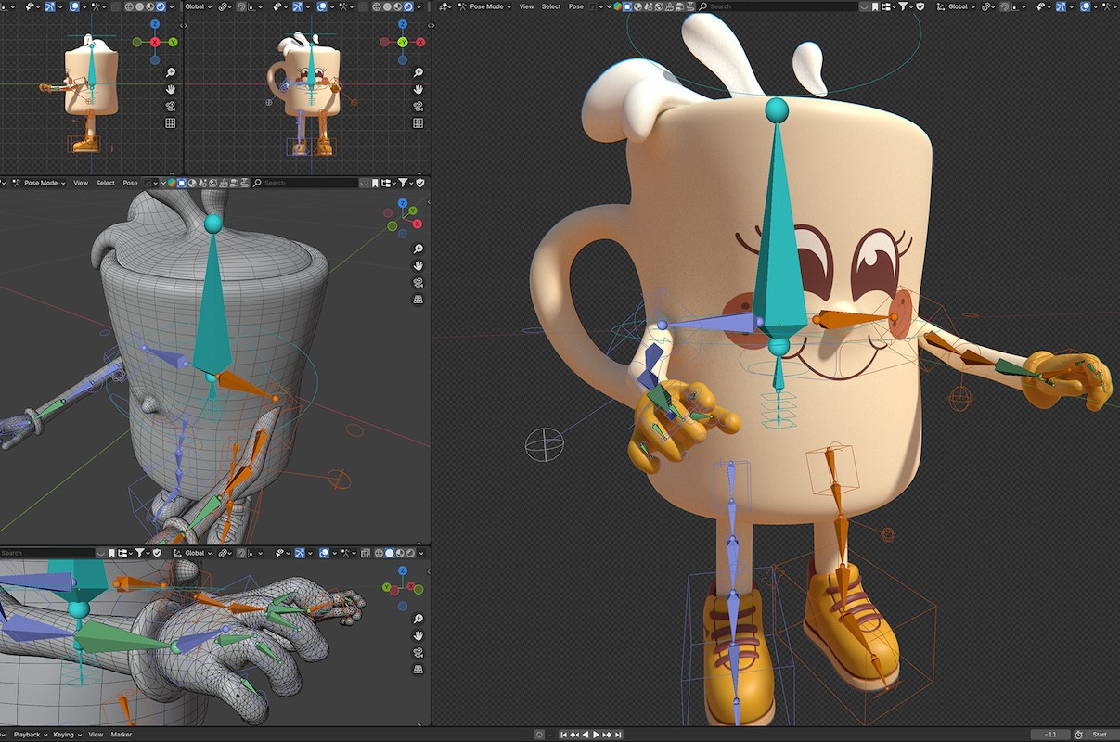Expand the Keying dropdown in timeline
This screenshot has height=742, width=1120.
(x=67, y=735)
